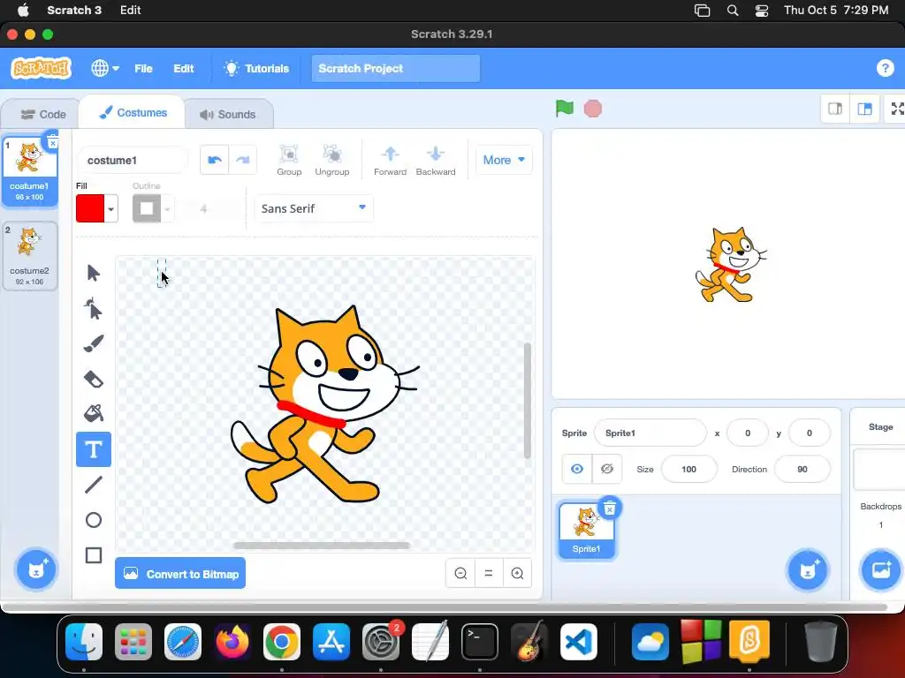Image resolution: width=905 pixels, height=678 pixels.
Task: Switch to the Costumes tab
Action: click(133, 113)
